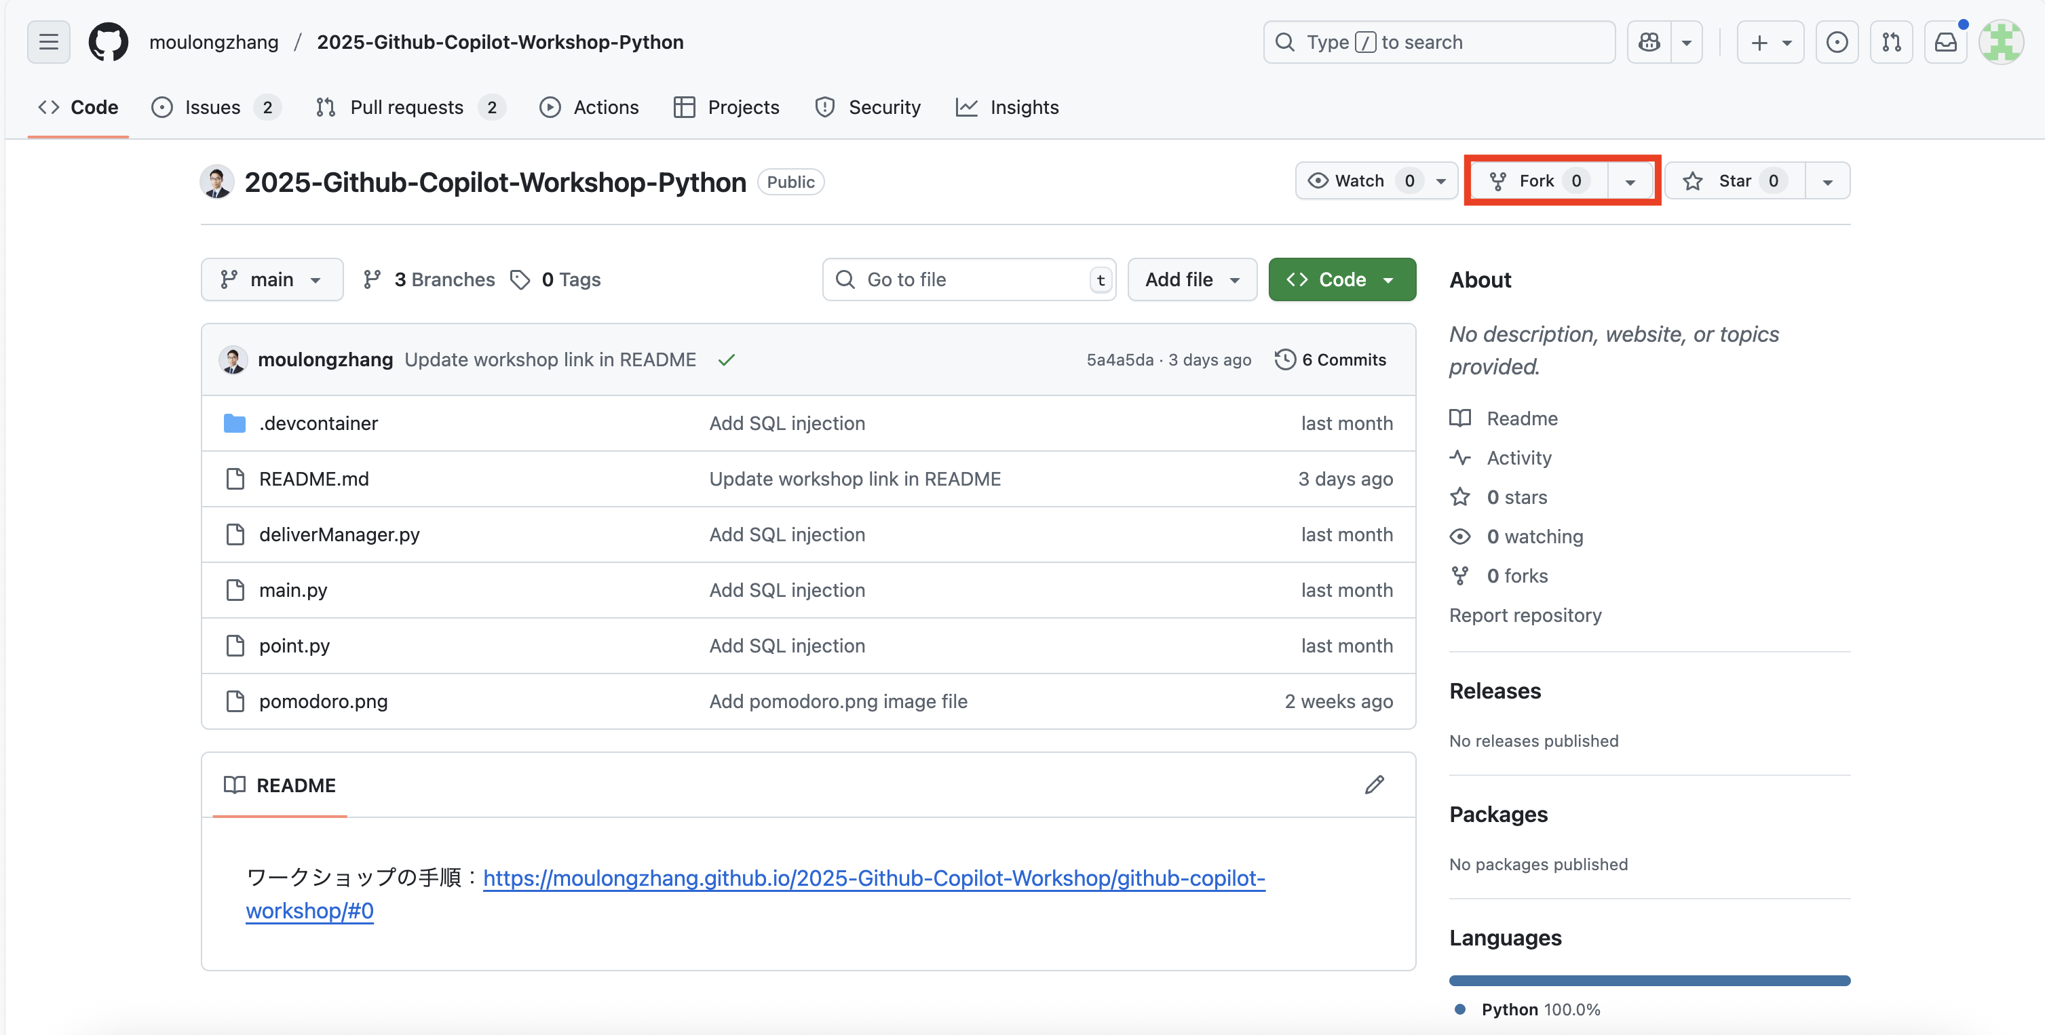Screen dimensions: 2045x1035
Task: Open the notifications inbox
Action: (x=1946, y=42)
